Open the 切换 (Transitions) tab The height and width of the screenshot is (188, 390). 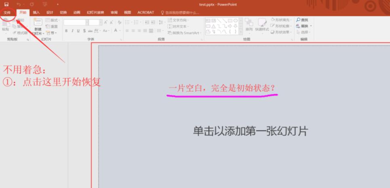pyautogui.click(x=63, y=12)
